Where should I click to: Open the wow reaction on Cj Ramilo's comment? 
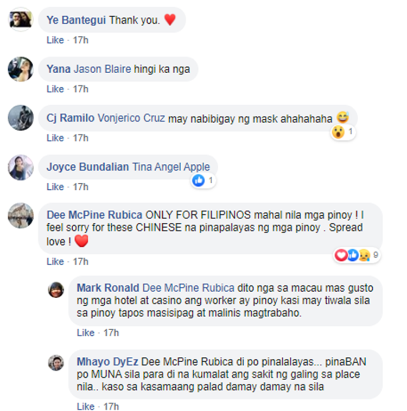343,132
